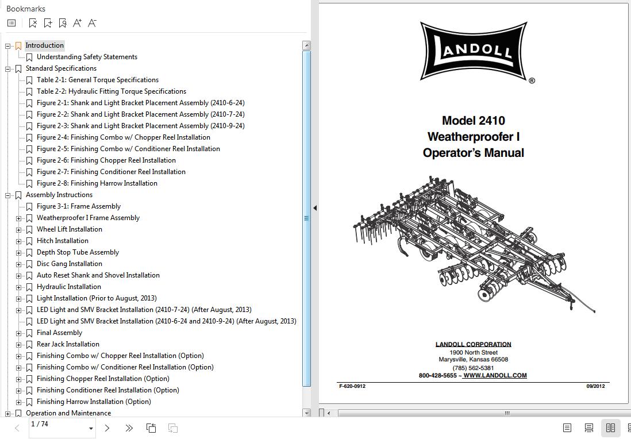This screenshot has height=439, width=631.
Task: Expand the Operation and Maintenance node
Action: click(x=7, y=414)
